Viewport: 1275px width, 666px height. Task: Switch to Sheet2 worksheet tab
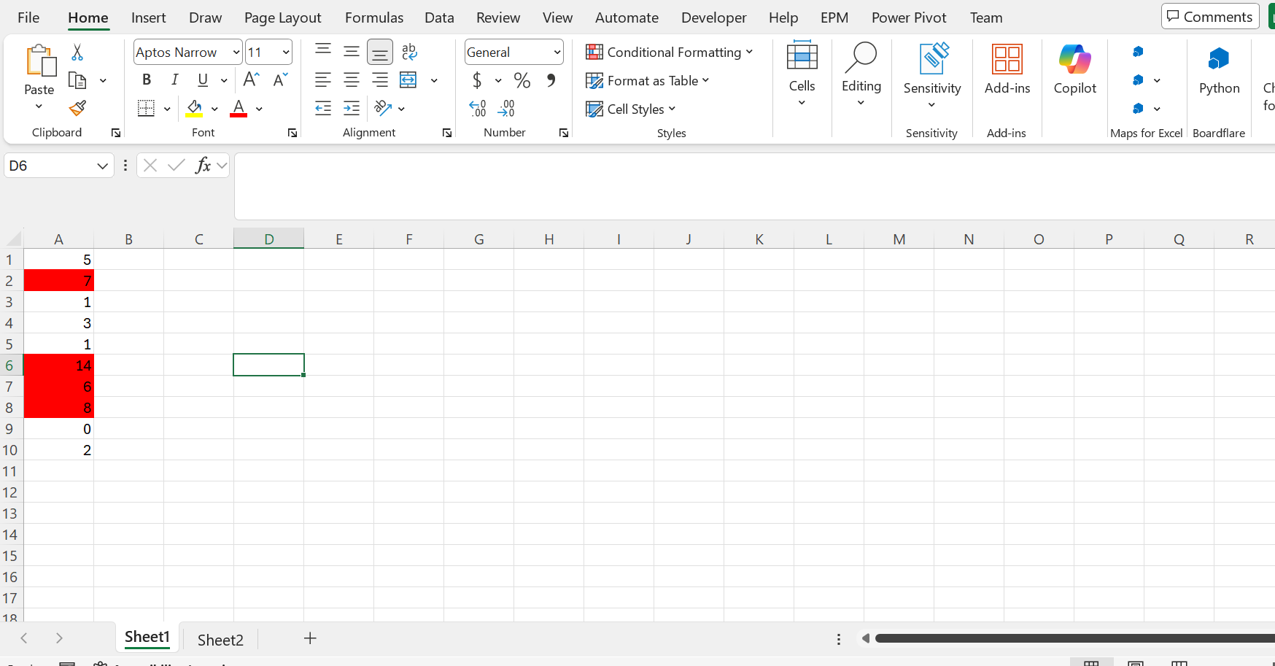click(x=220, y=640)
